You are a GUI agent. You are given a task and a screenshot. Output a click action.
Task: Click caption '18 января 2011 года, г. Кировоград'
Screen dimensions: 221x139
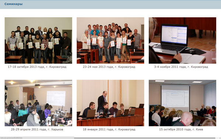pos(109,129)
